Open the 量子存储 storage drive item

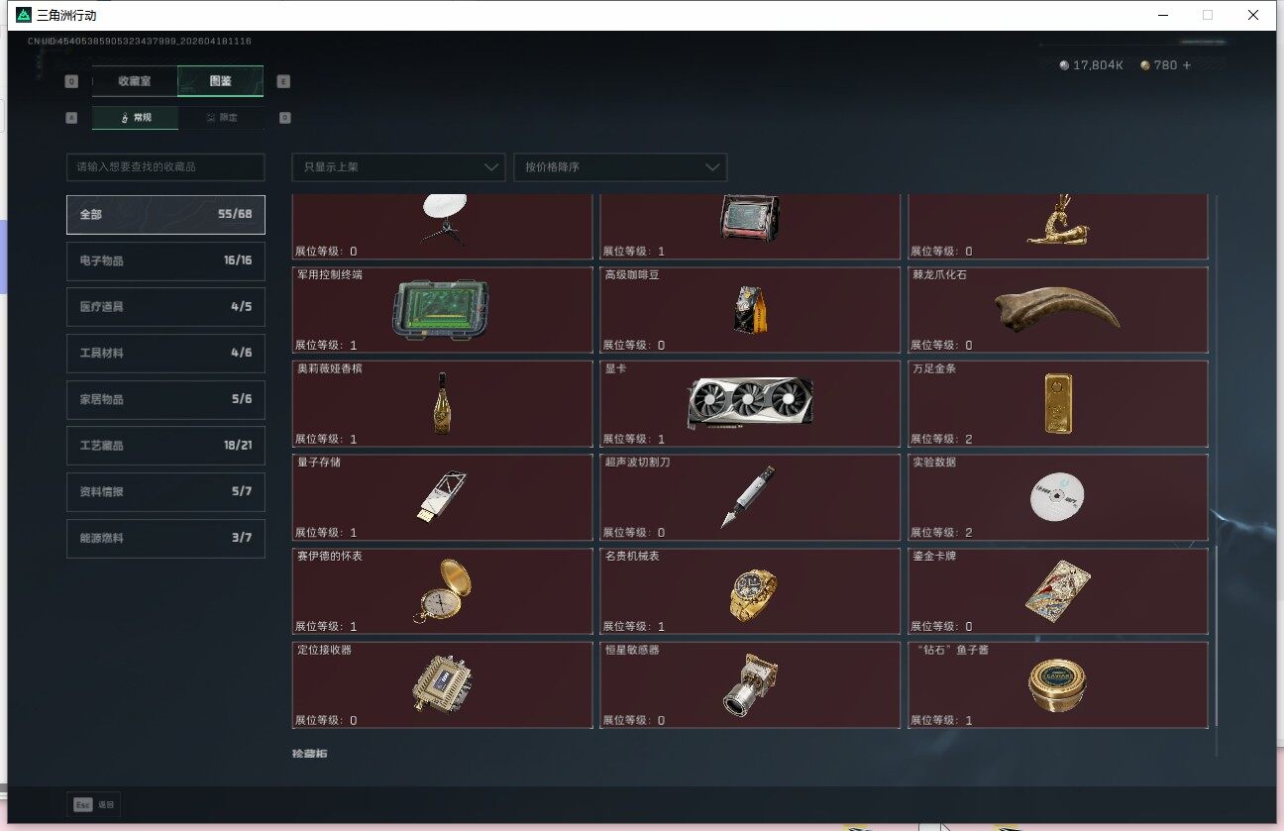[x=442, y=497]
